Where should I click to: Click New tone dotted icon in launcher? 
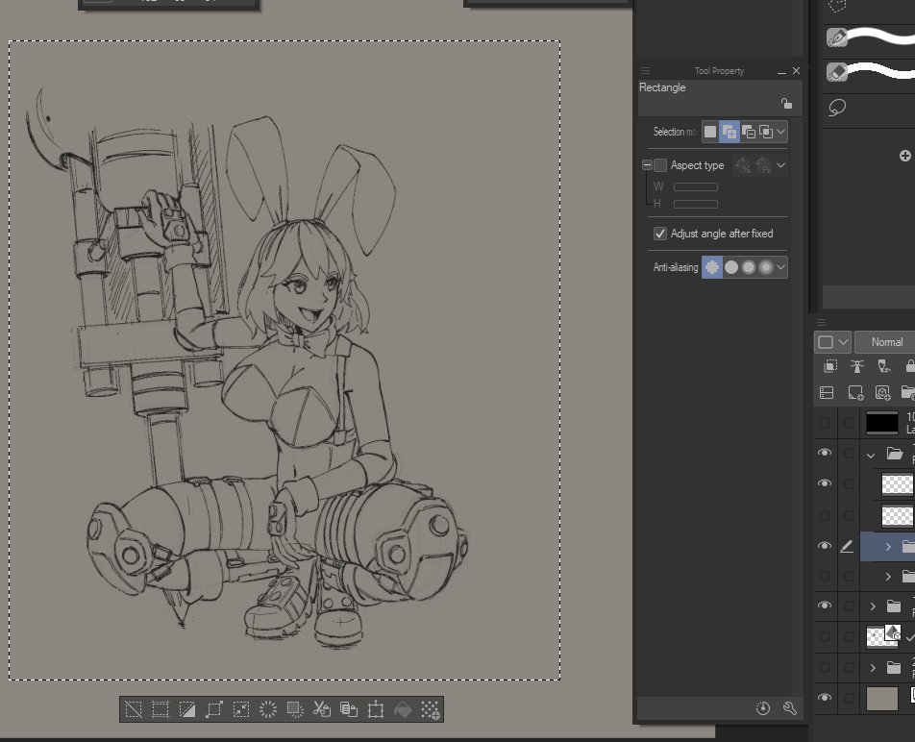[431, 709]
